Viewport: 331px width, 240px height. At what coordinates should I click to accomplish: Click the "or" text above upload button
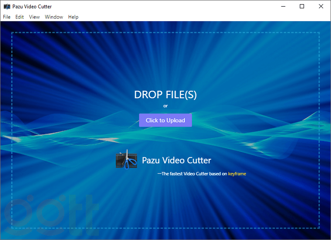click(x=165, y=106)
